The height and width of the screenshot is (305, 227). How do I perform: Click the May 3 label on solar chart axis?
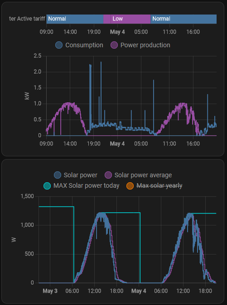pyautogui.click(x=50, y=291)
